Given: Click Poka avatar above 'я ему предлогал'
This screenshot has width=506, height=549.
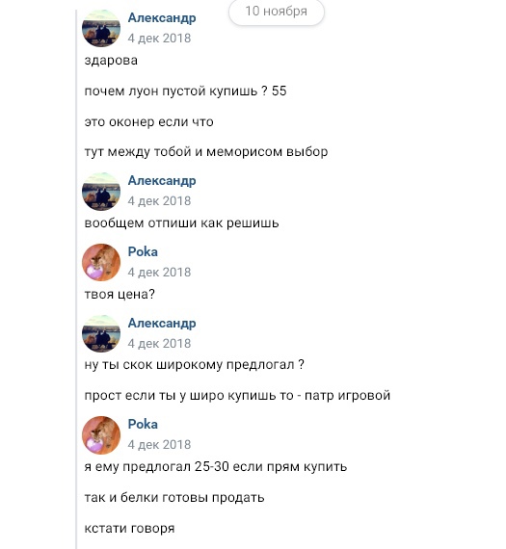Looking at the screenshot, I should click(x=101, y=434).
